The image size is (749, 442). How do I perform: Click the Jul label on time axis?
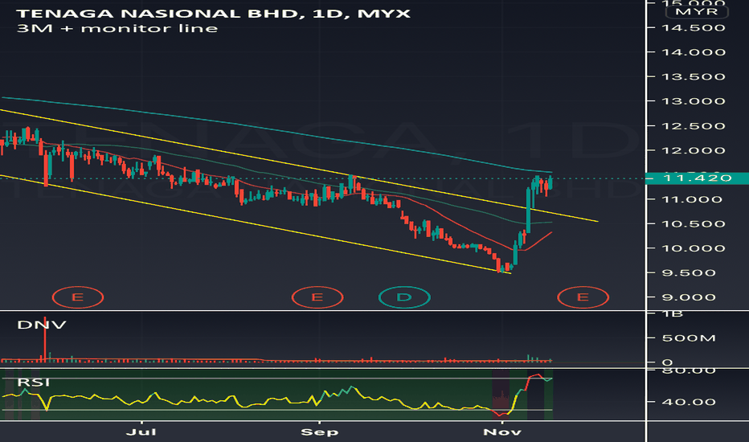tap(141, 432)
